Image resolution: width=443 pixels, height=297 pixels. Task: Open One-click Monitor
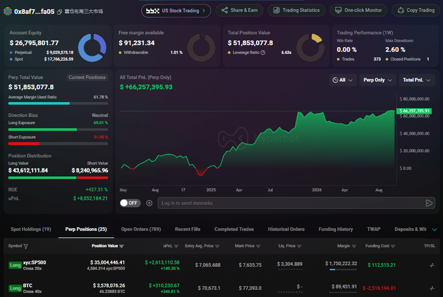tap(358, 10)
